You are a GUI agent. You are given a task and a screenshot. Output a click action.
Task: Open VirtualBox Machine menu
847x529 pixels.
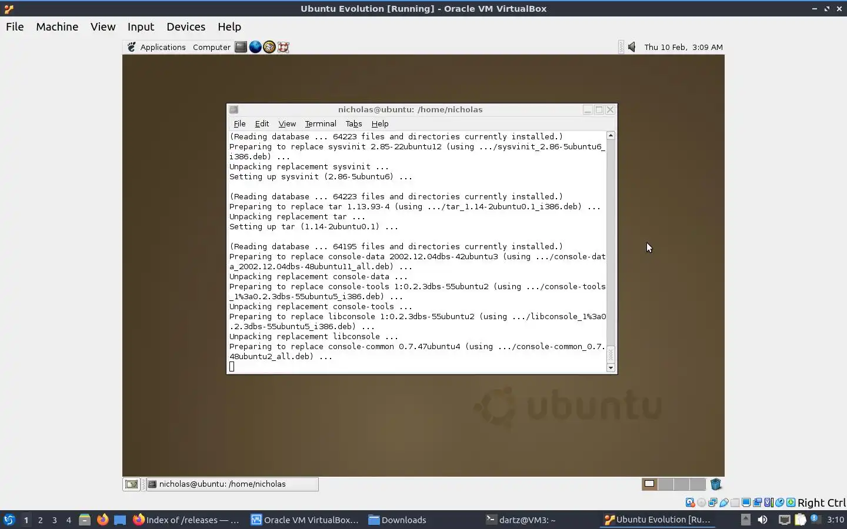[57, 27]
